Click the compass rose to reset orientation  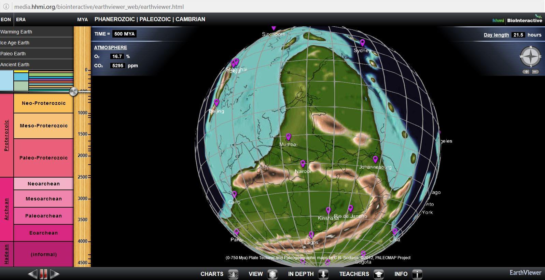point(531,57)
